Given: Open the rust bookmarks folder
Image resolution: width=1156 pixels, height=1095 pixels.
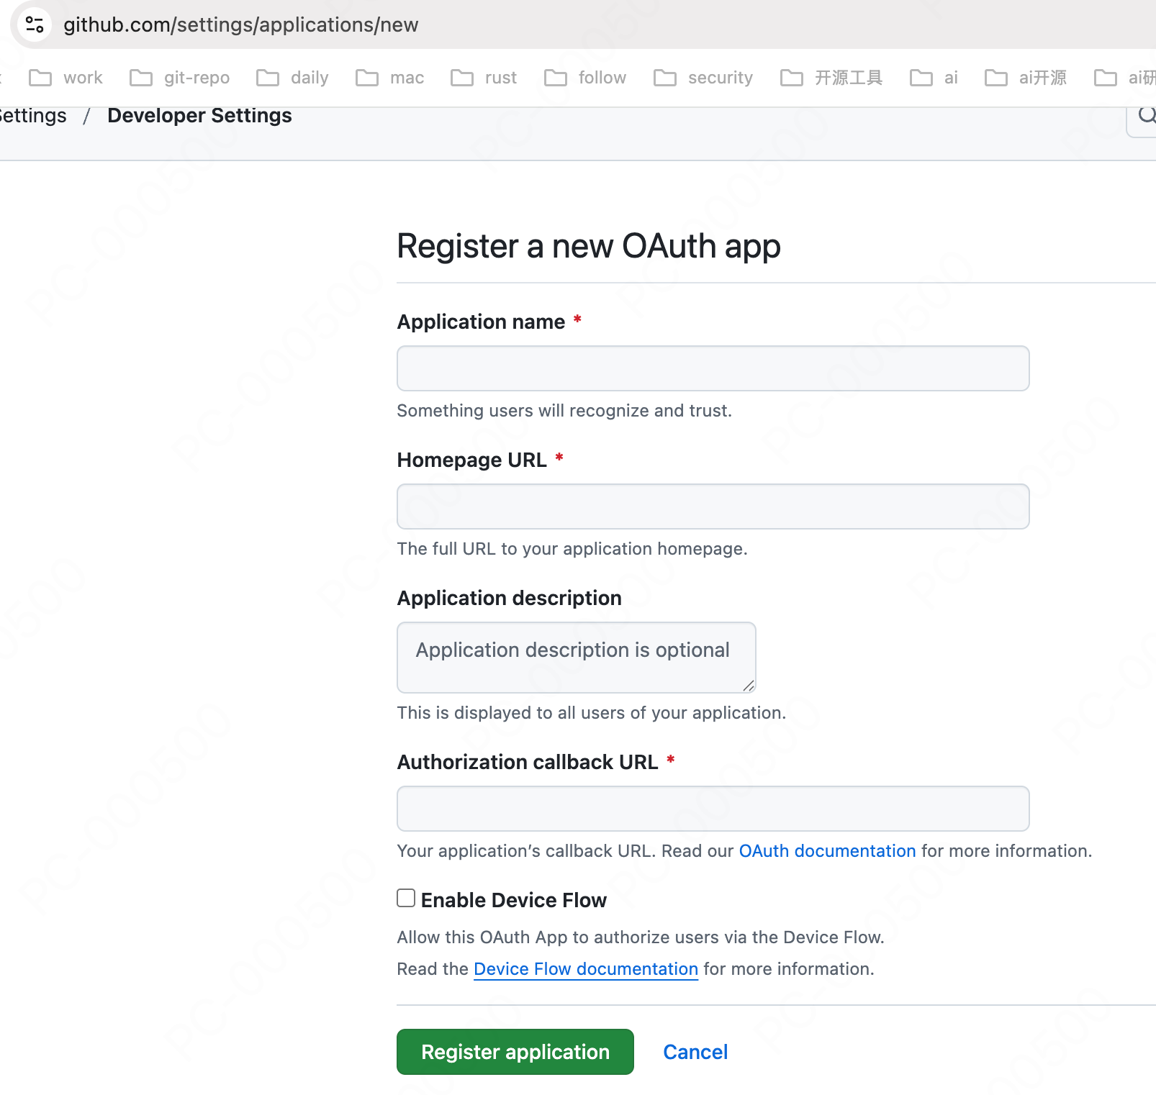Looking at the screenshot, I should click(x=484, y=78).
